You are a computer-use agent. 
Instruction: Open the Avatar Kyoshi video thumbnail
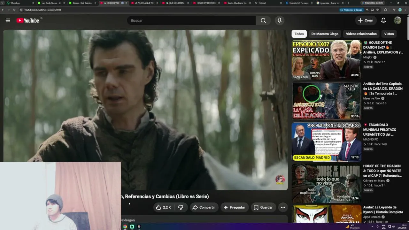click(x=326, y=214)
